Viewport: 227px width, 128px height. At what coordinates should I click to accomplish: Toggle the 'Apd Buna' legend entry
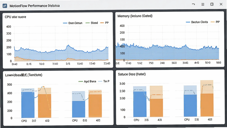(x=87, y=81)
